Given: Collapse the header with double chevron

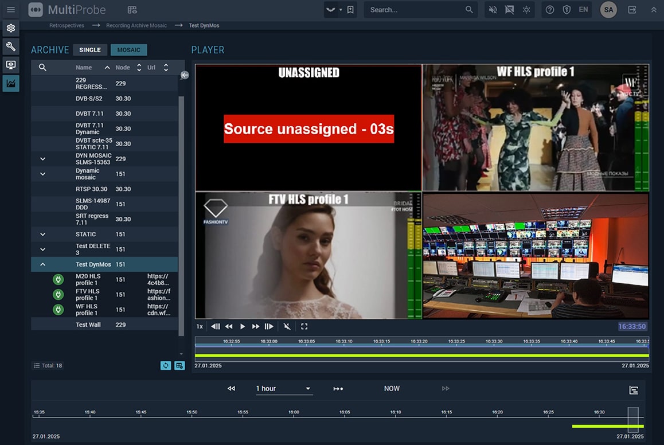Looking at the screenshot, I should [654, 9].
